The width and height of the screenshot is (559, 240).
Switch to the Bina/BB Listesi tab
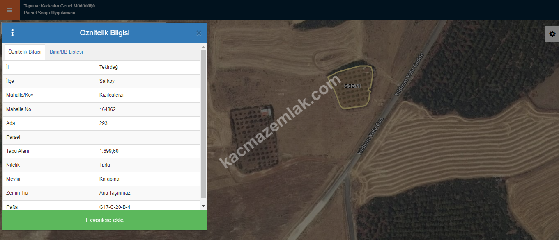66,52
